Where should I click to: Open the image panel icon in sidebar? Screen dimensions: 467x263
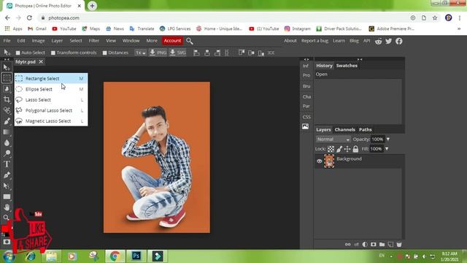pyautogui.click(x=305, y=126)
